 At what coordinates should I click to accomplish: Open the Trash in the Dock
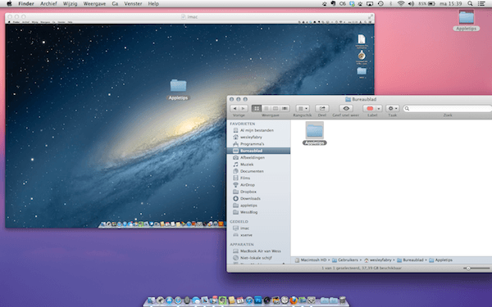342,300
